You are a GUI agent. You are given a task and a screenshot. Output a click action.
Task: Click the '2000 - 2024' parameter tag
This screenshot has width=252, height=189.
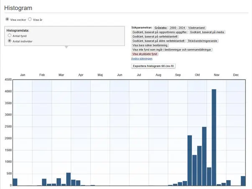(x=176, y=27)
